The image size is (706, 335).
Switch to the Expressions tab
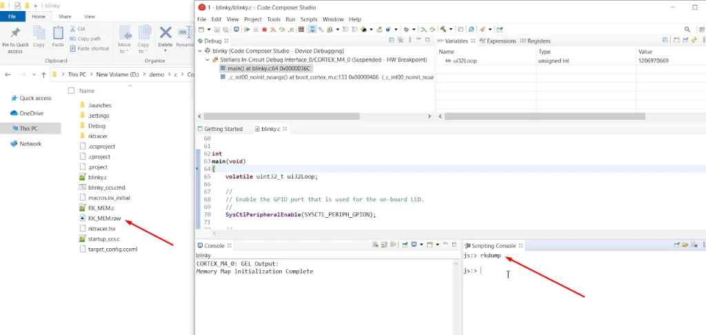[498, 41]
